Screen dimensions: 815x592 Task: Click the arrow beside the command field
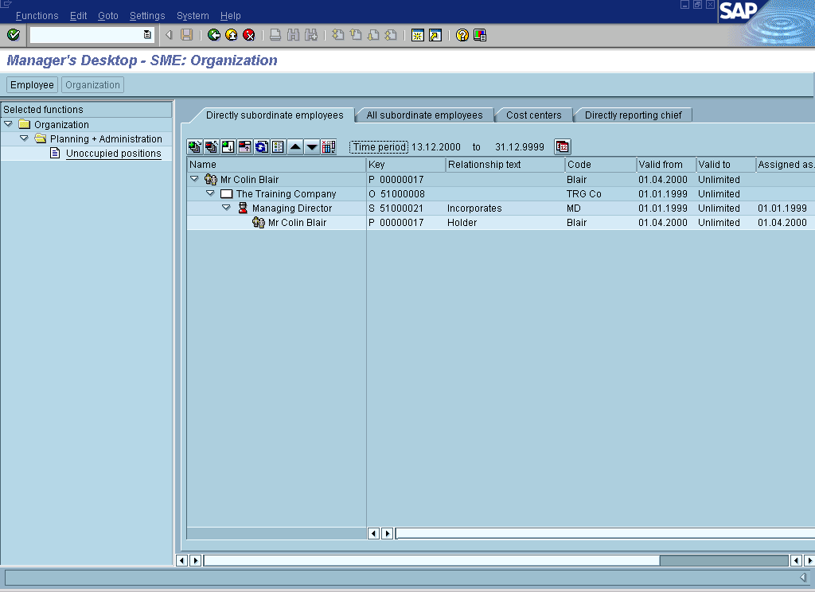(169, 35)
